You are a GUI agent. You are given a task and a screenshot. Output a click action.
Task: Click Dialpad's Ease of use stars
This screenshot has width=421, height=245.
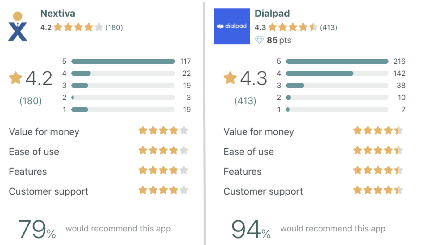[x=378, y=151]
